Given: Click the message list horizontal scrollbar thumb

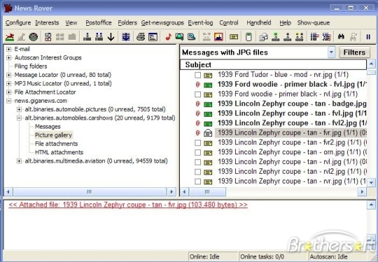Looking at the screenshot, I should (207, 192).
